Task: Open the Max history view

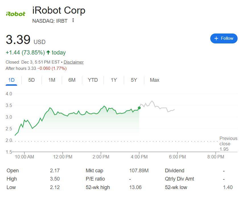Action: [154, 80]
